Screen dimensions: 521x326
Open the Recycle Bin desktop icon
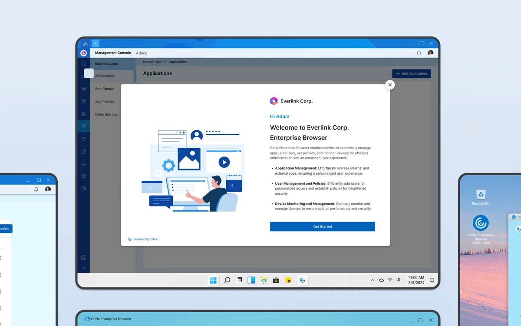[481, 197]
